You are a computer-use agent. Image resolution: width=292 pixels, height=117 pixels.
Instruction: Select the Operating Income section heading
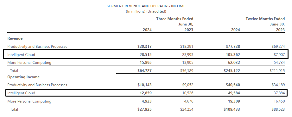click(x=23, y=77)
